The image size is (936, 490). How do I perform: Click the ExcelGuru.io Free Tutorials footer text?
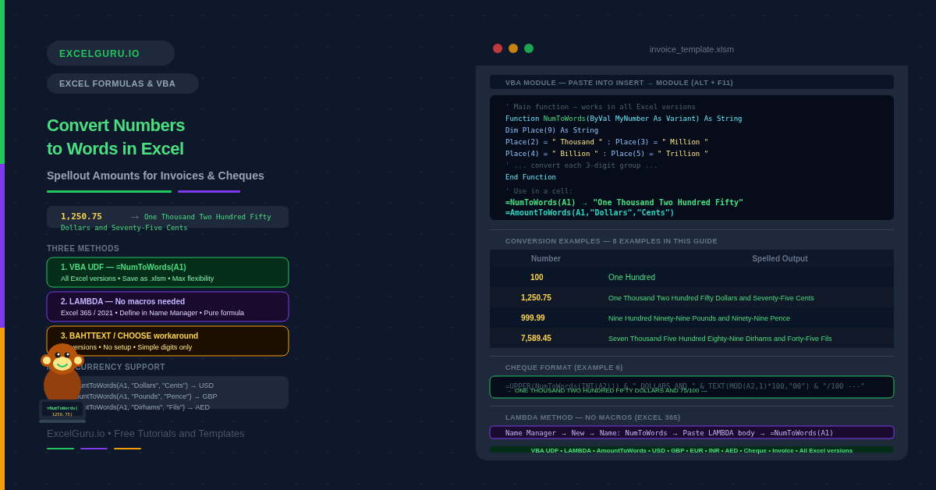coord(145,433)
